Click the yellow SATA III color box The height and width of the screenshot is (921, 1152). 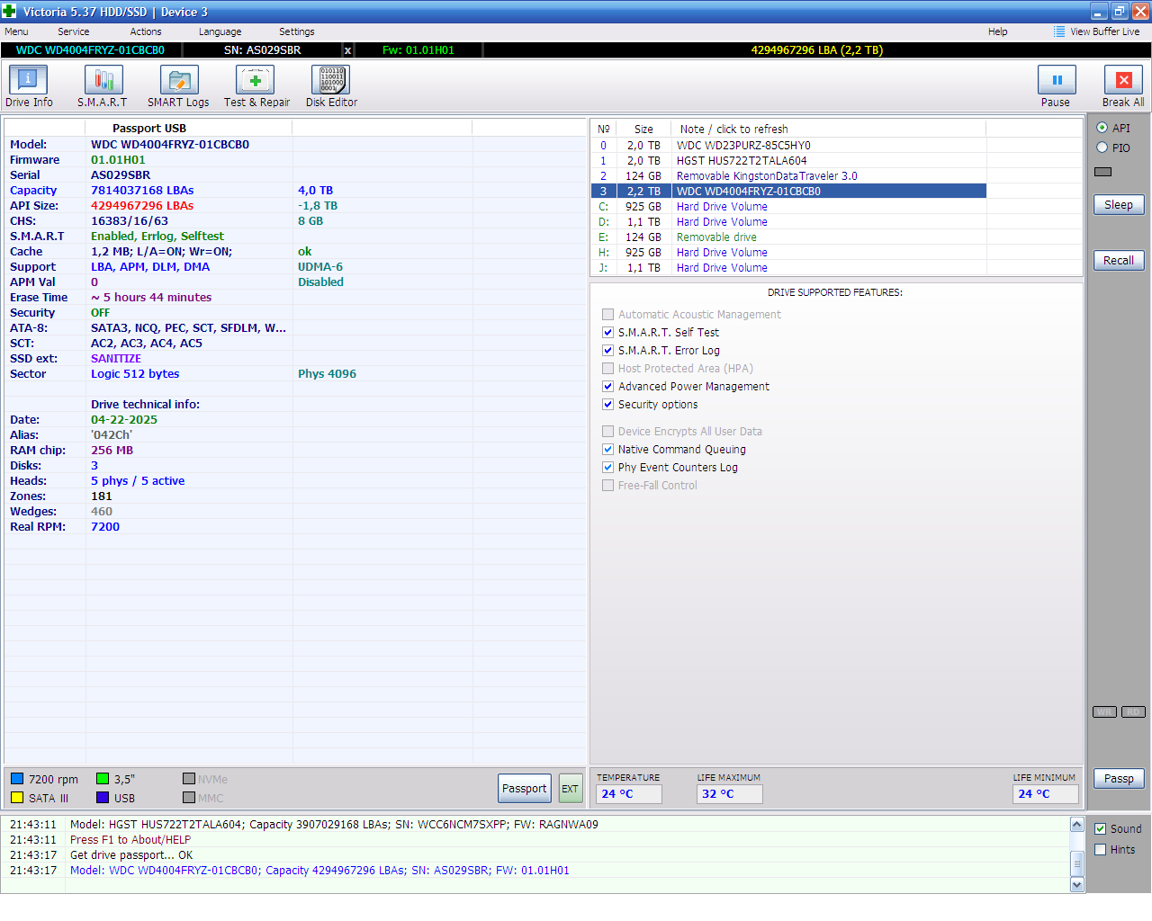coord(17,798)
